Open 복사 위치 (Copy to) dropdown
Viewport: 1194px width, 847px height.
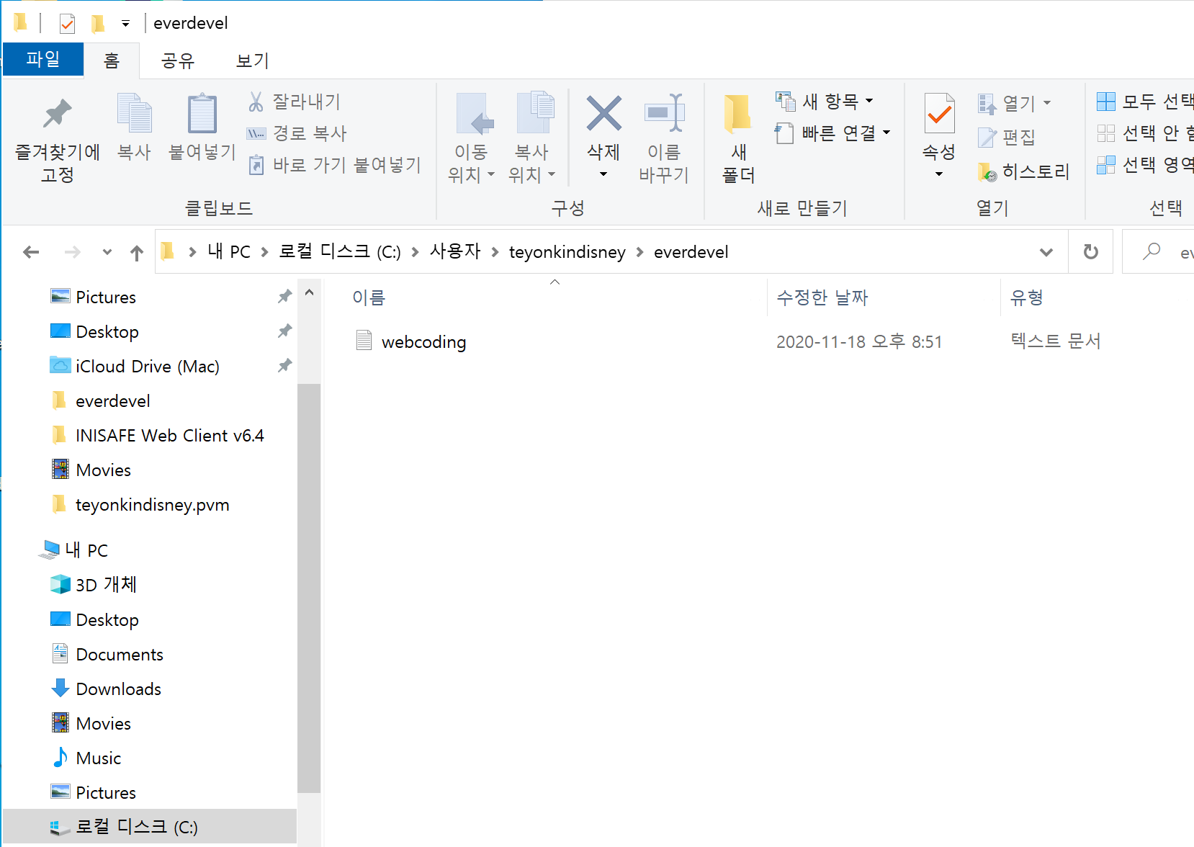[x=531, y=138]
